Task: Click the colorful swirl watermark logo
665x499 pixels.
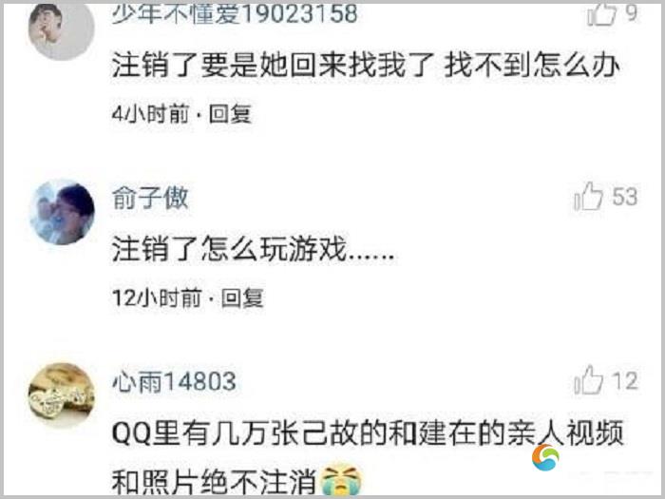Action: pyautogui.click(x=545, y=457)
